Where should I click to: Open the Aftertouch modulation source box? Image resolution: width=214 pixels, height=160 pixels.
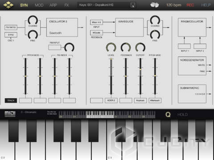click(155, 100)
